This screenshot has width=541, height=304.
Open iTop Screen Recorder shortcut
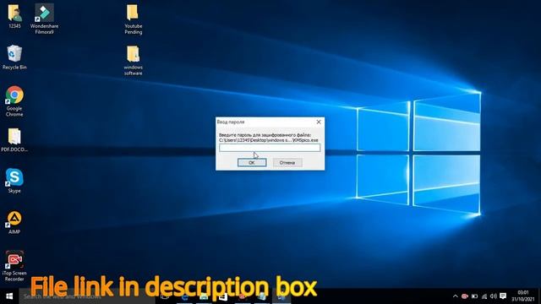click(x=14, y=266)
